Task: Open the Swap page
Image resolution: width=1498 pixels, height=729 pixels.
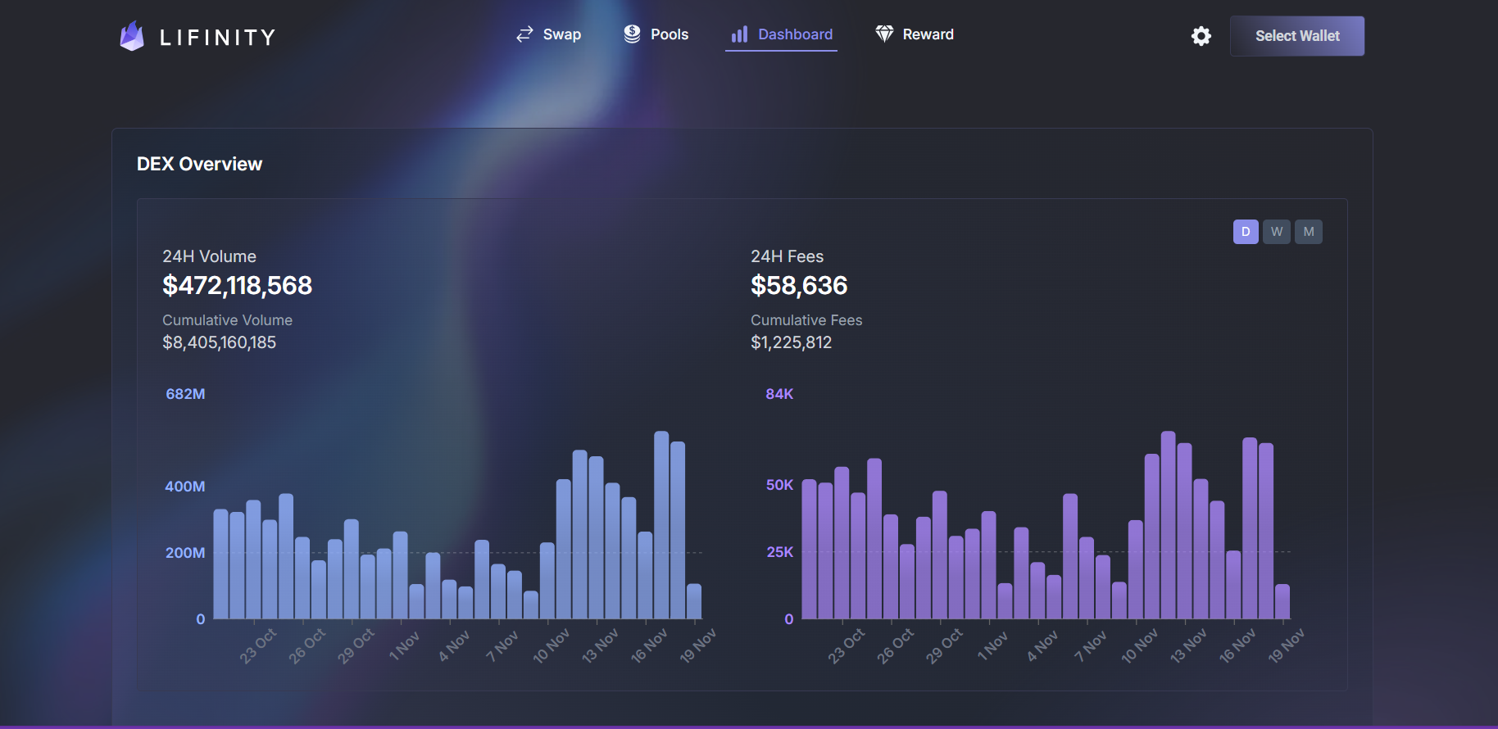Action: [x=549, y=34]
